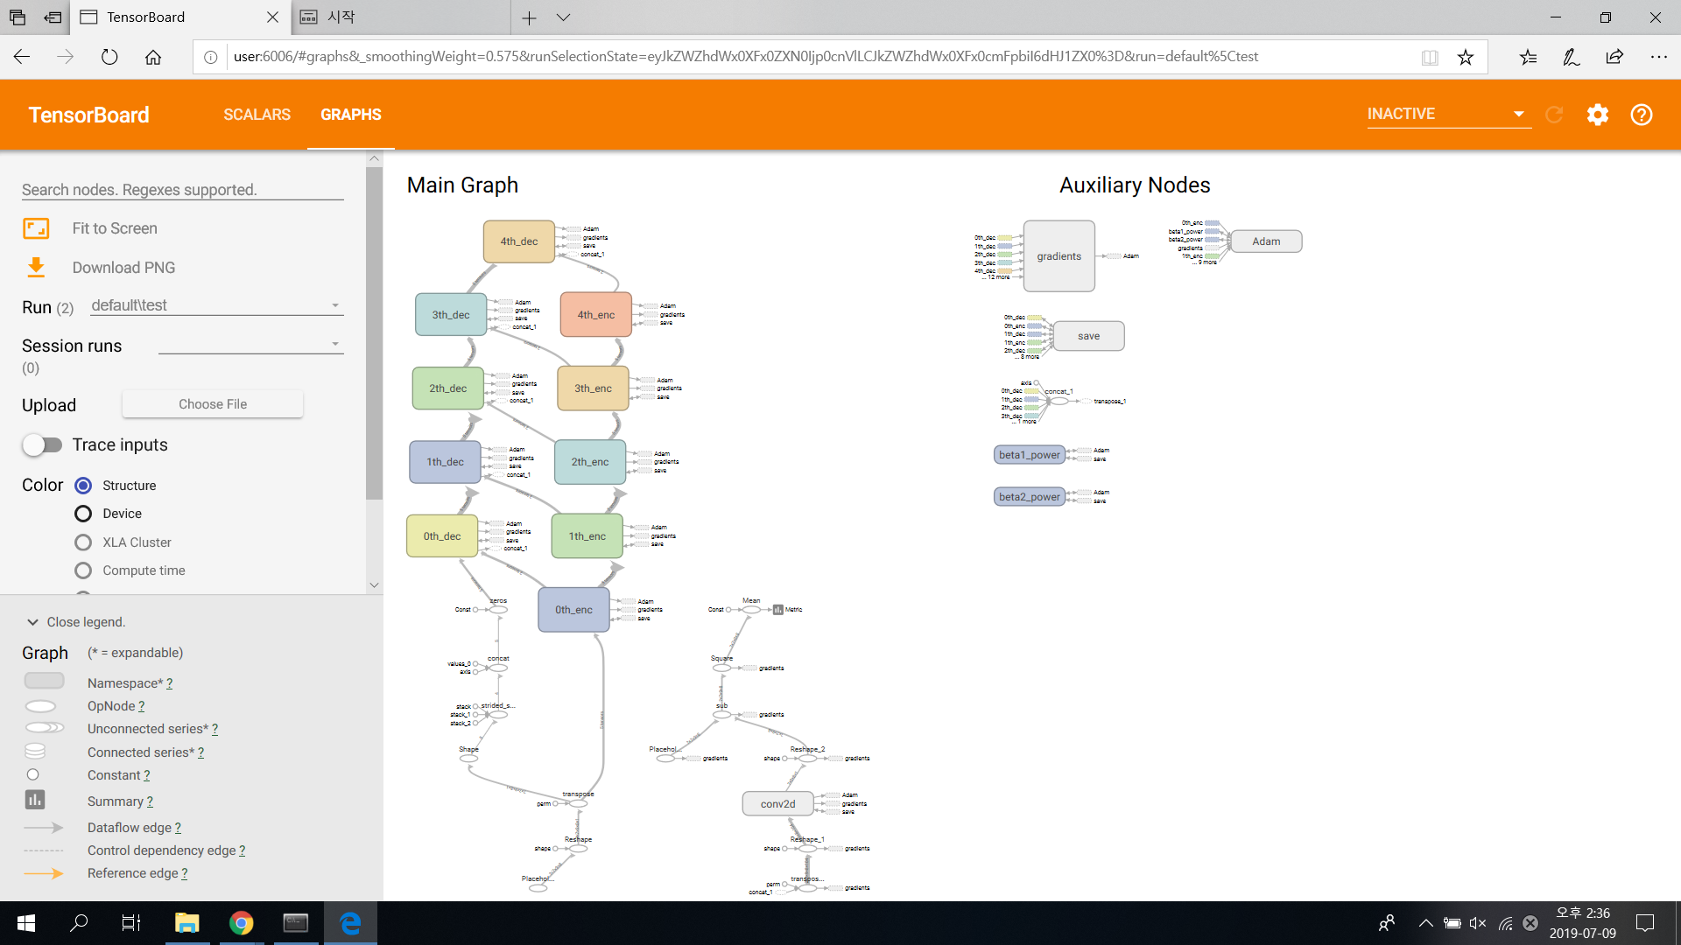
Task: Click the add notes pen icon
Action: pyautogui.click(x=1572, y=57)
